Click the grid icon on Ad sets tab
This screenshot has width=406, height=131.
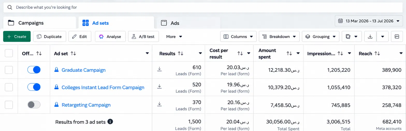pos(85,23)
